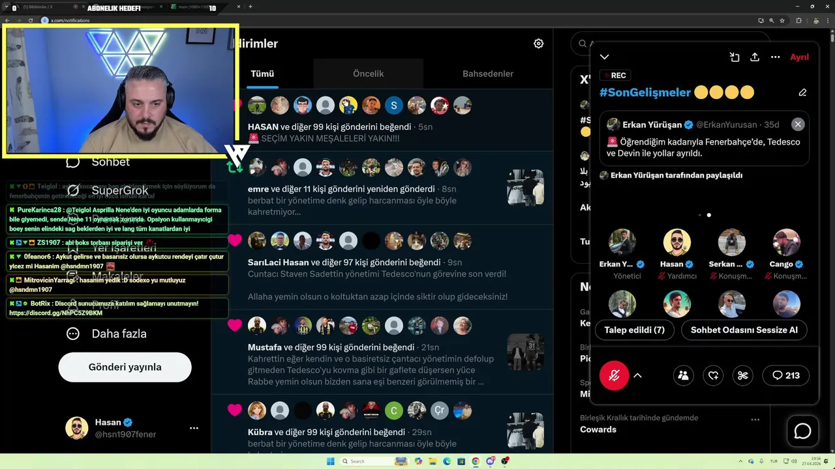The height and width of the screenshot is (469, 835).
Task: Reload the page with refresh icon
Action: pyautogui.click(x=31, y=20)
